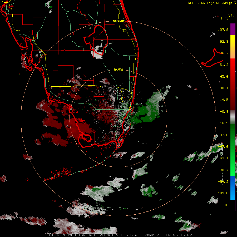Viewport: 237px width, 237px height.
Task: Select the 107.8 velocity scale value
Action: 223,29
